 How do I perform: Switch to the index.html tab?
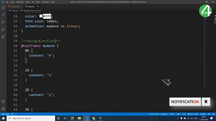coord(15,6)
